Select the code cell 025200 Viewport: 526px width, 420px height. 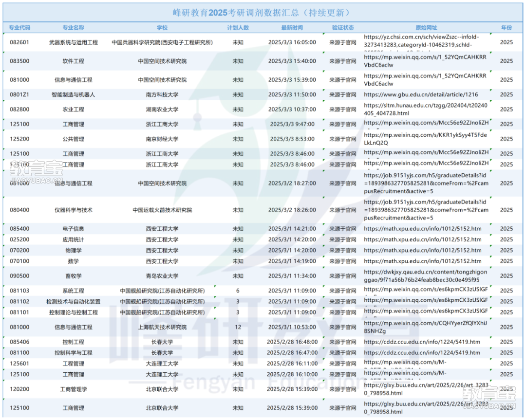19,239
